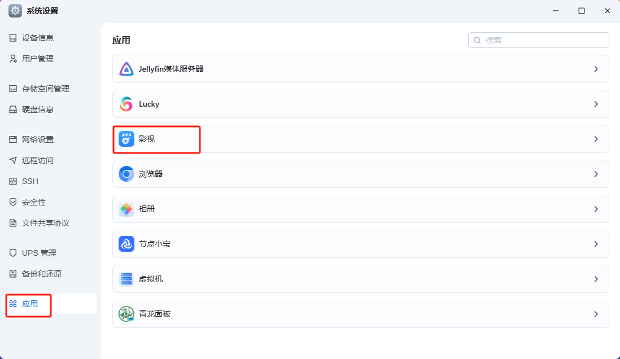620x359 pixels.
Task: Click the 虚拟机 virtual machine icon
Action: (126, 279)
